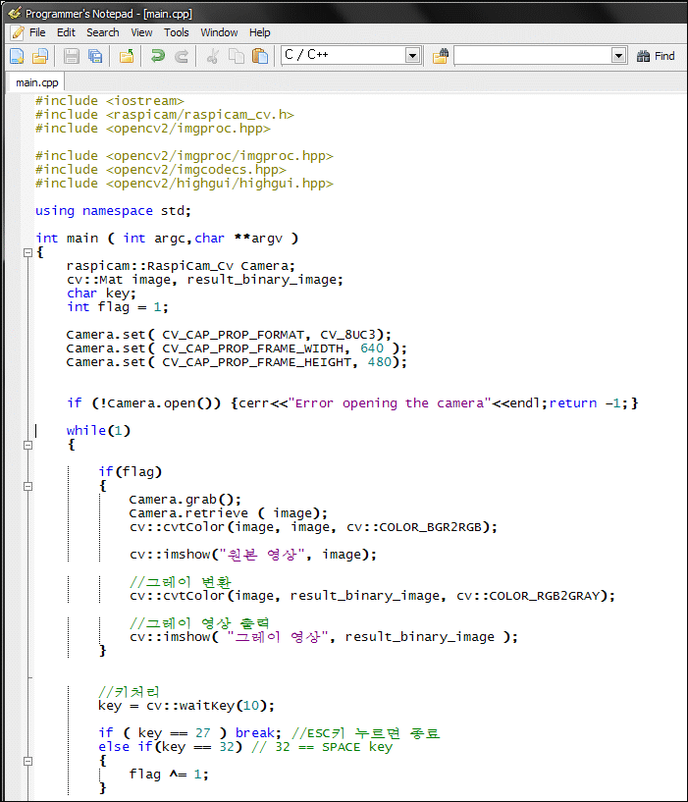Open the C / C++ scheme dropdown
The width and height of the screenshot is (688, 802).
[412, 55]
